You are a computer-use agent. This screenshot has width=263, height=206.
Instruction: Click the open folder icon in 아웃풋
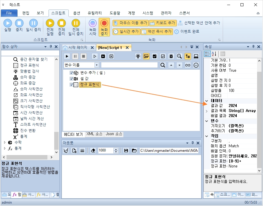tap(134, 151)
